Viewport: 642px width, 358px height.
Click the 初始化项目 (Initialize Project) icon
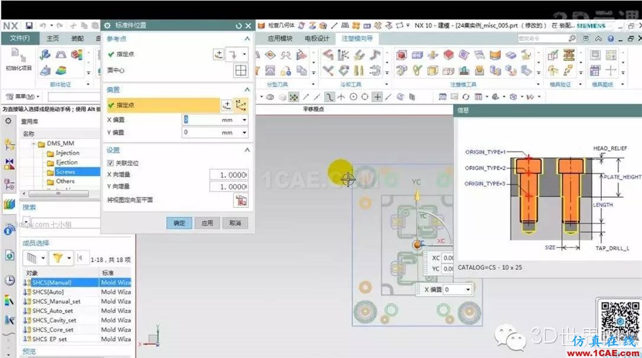18,59
